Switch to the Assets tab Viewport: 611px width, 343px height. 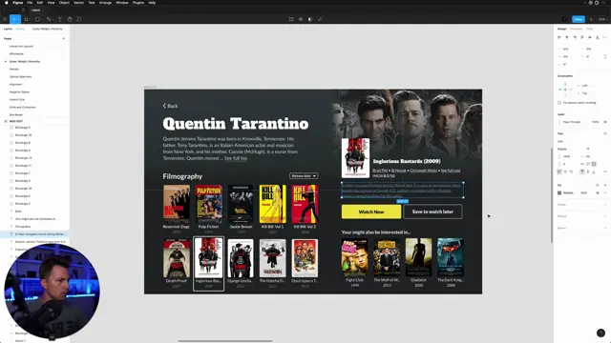pos(20,29)
